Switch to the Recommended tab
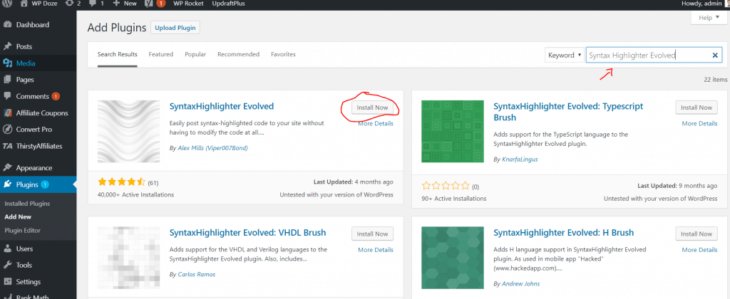The width and height of the screenshot is (730, 299). coord(238,54)
